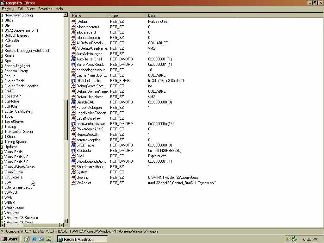This screenshot has width=324, height=243.
Task: Sort by the Name column header
Action: (89, 15)
